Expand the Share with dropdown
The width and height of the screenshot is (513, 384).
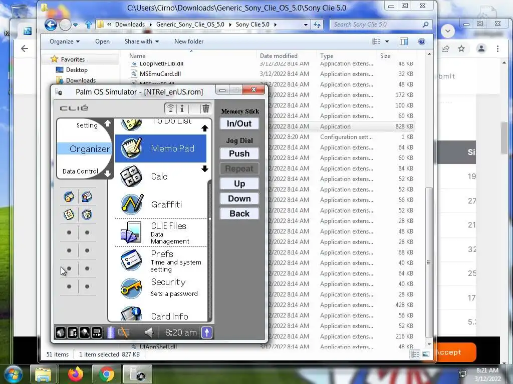(x=141, y=41)
